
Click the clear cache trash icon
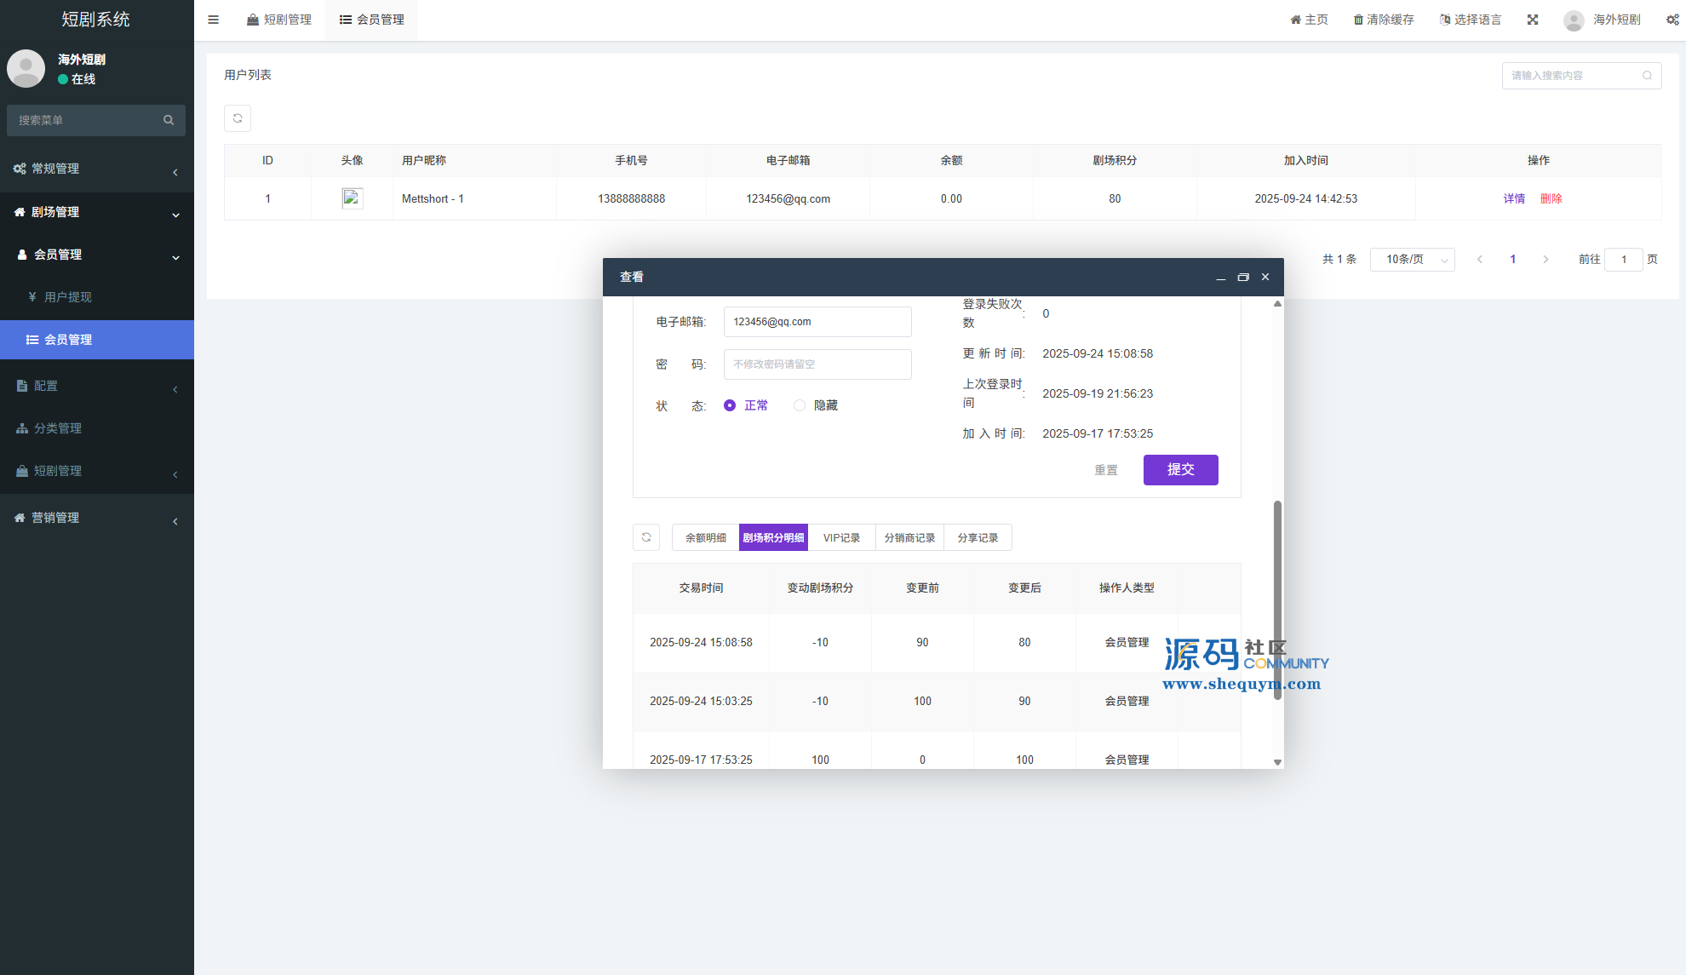pyautogui.click(x=1358, y=20)
